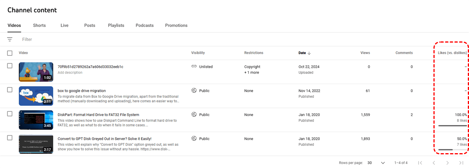Click the globe icon for box migration video

click(x=194, y=91)
